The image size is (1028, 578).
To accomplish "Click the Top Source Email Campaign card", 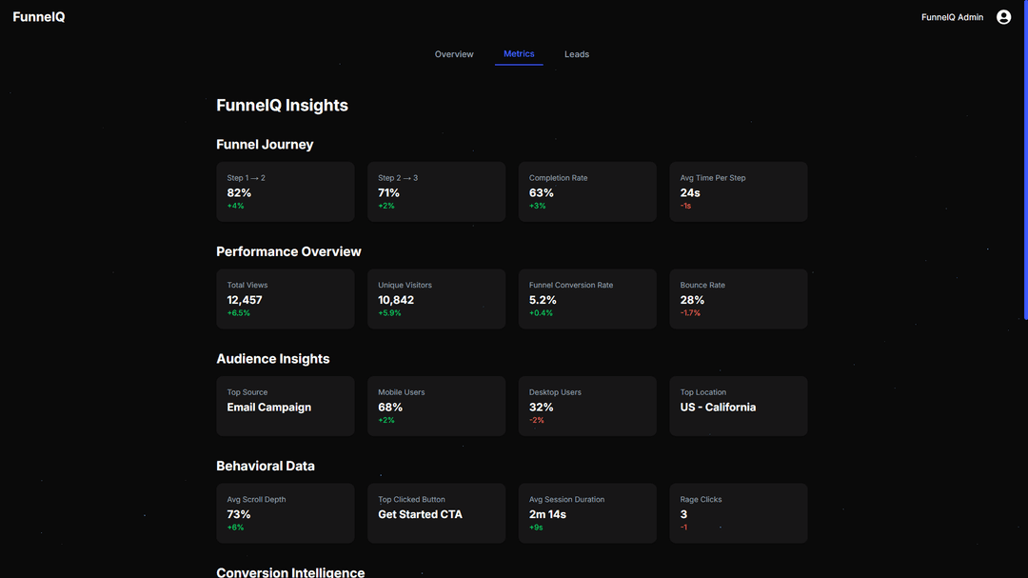I will click(286, 406).
